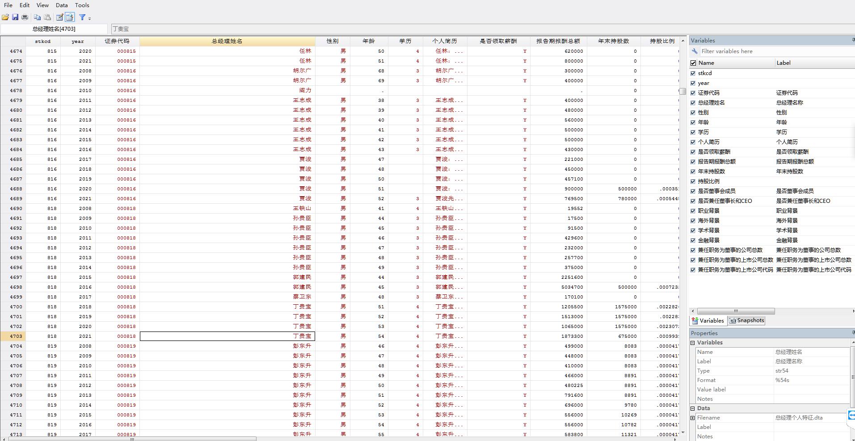The width and height of the screenshot is (855, 441).
Task: Sort variables by the Label column header
Action: [814, 63]
